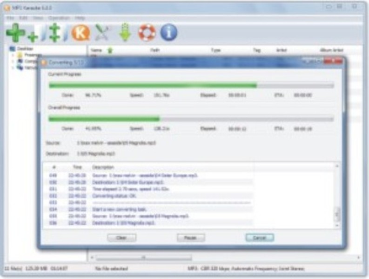Click the log 'Time' column header
This screenshot has height=279, width=369.
(77, 167)
